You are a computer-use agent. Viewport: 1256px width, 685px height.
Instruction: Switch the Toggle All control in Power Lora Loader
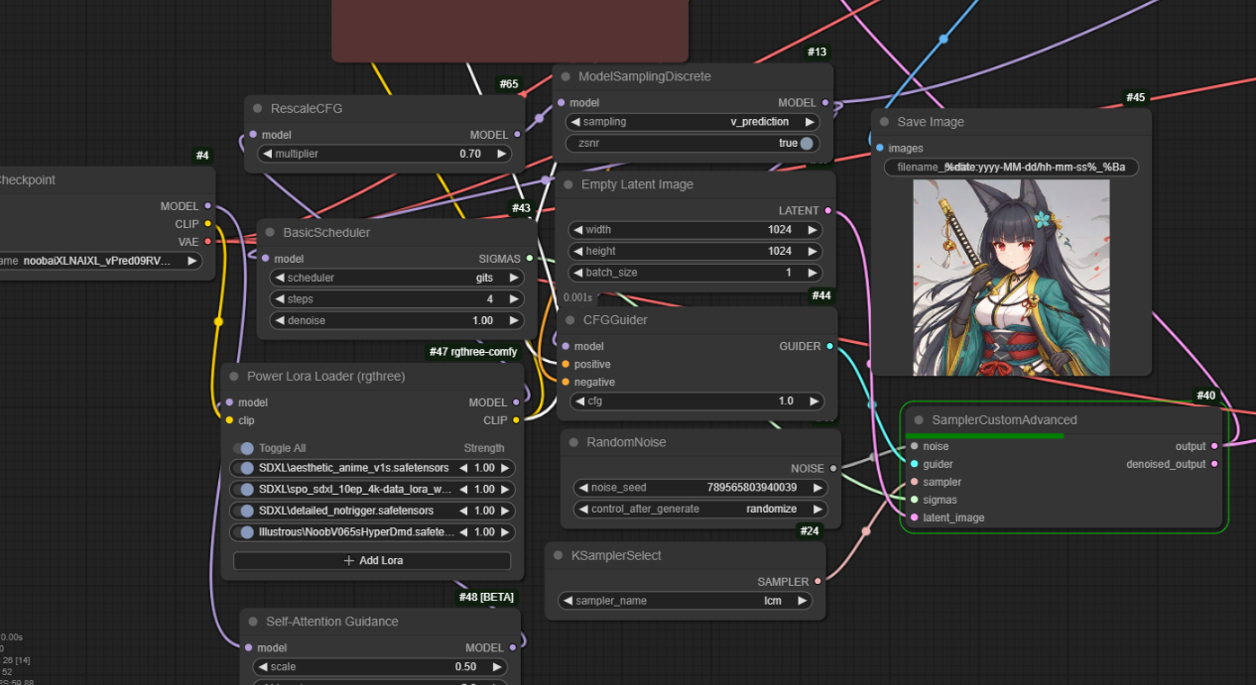(x=244, y=448)
